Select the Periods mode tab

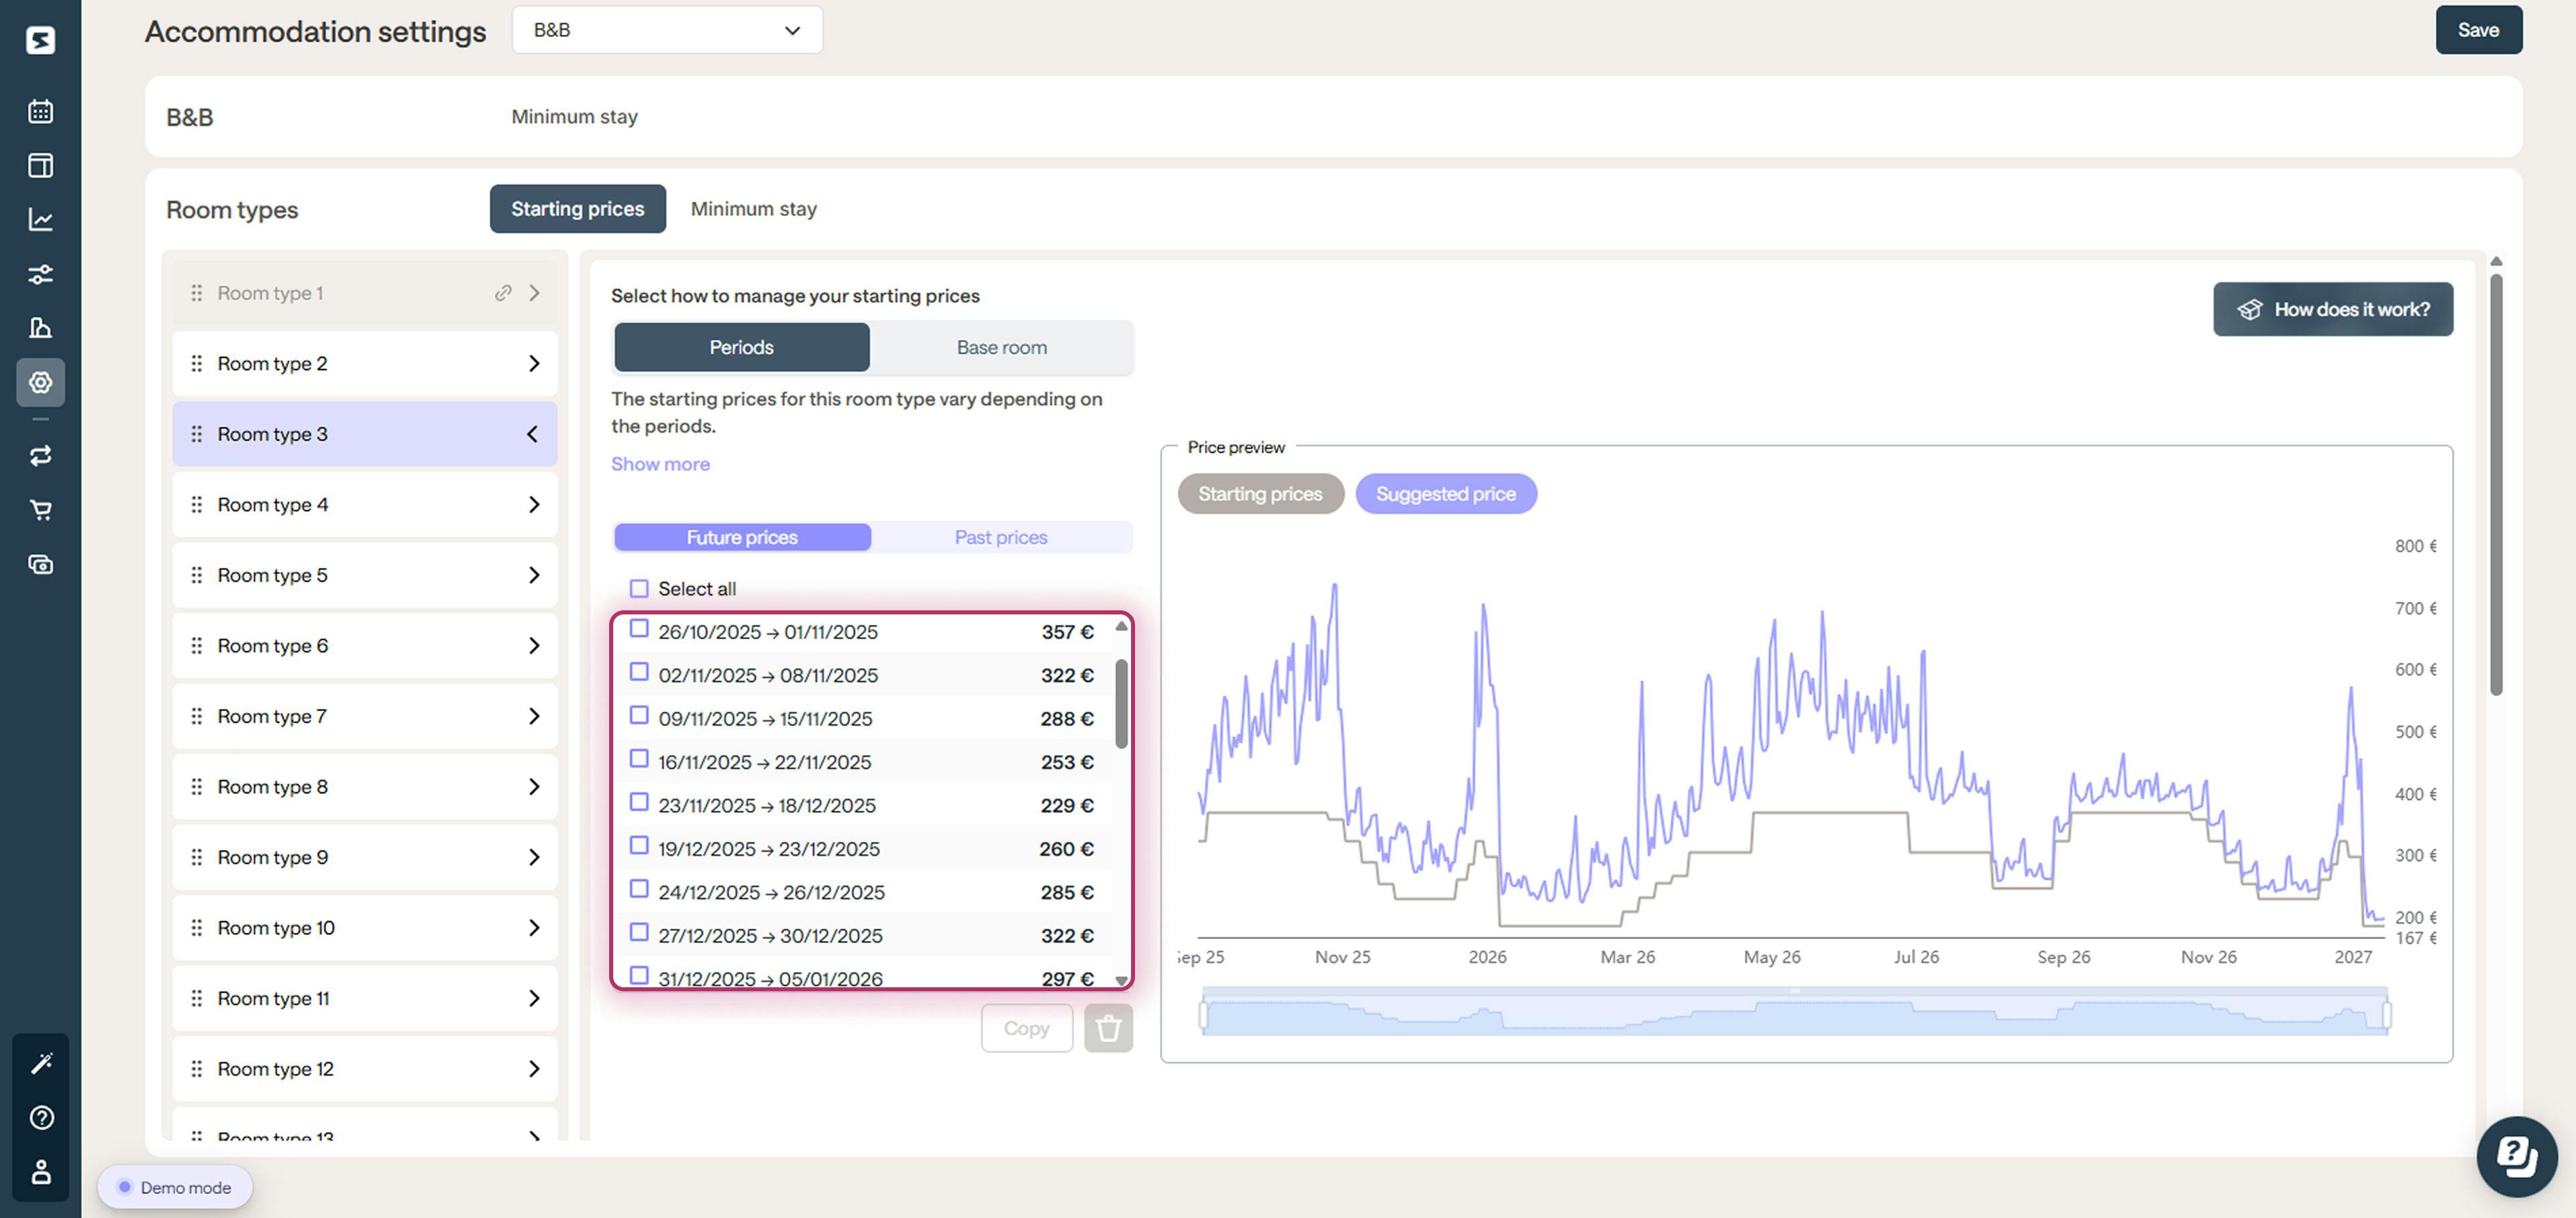coord(741,347)
